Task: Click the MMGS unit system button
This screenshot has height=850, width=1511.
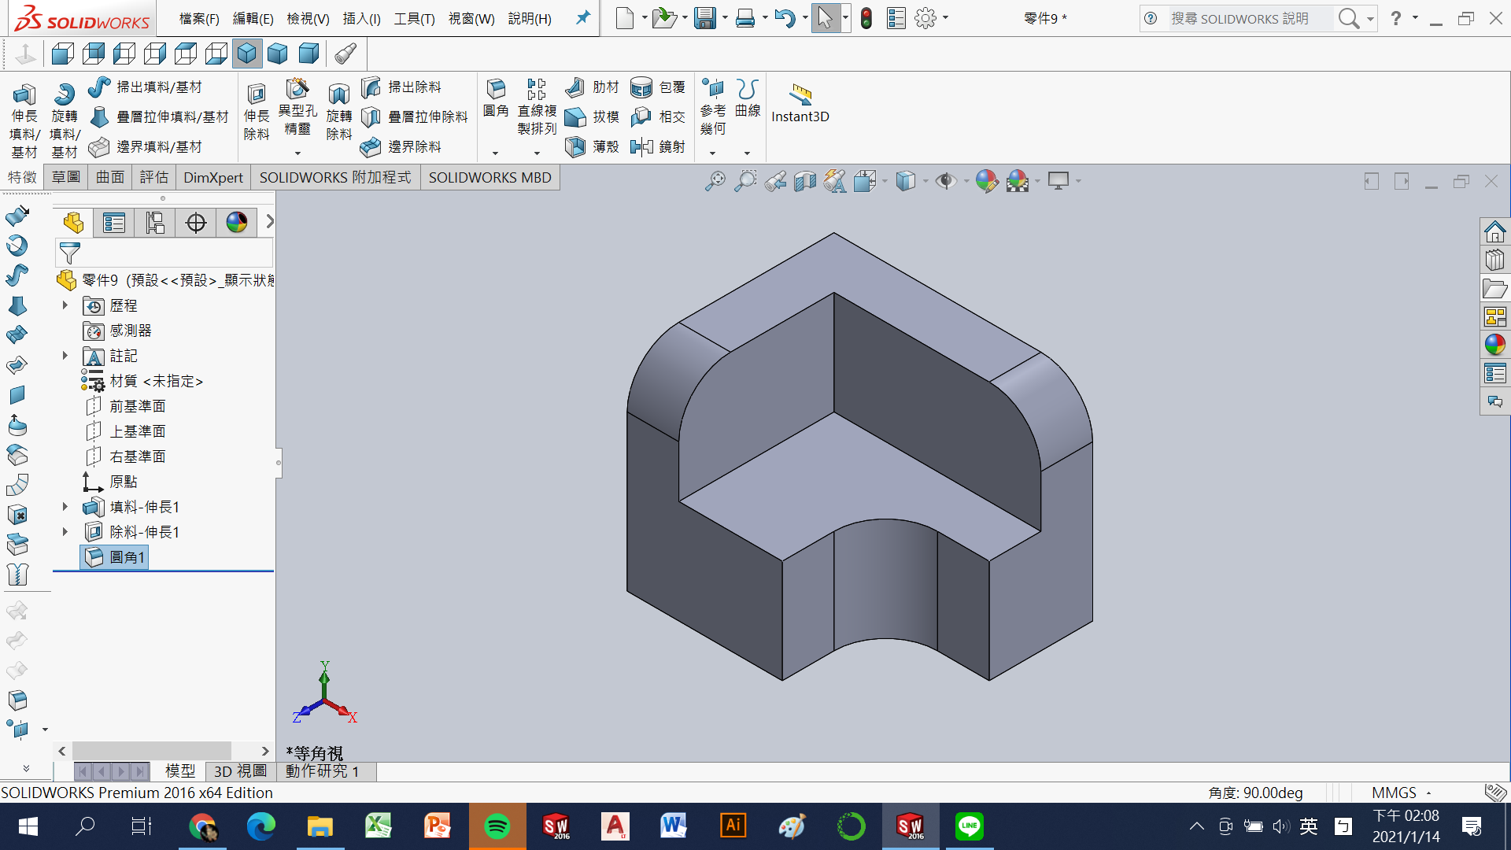Action: (x=1394, y=793)
